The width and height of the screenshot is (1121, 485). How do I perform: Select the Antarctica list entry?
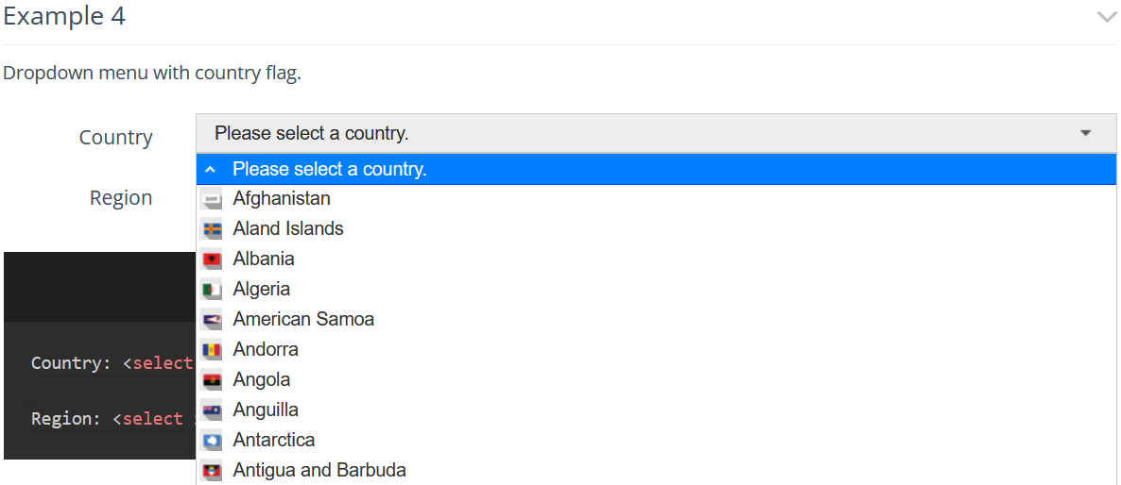coord(656,440)
